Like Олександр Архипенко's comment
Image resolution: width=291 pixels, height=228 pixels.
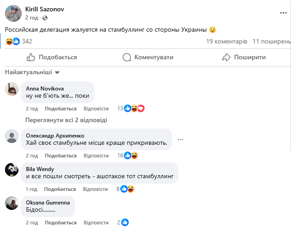pos(61,156)
